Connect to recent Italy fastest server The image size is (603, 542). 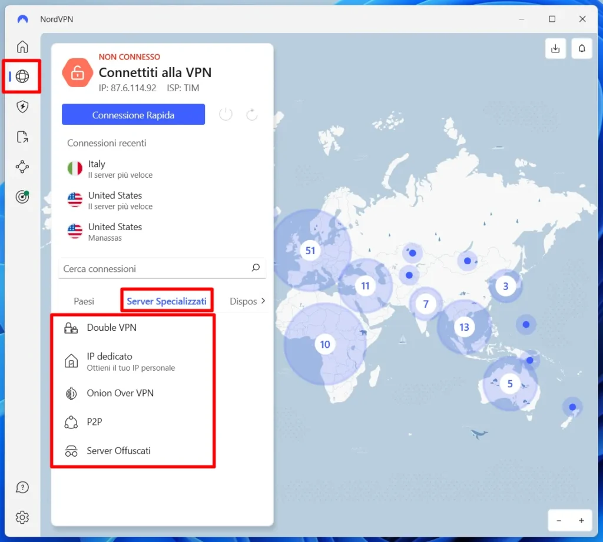click(x=162, y=169)
